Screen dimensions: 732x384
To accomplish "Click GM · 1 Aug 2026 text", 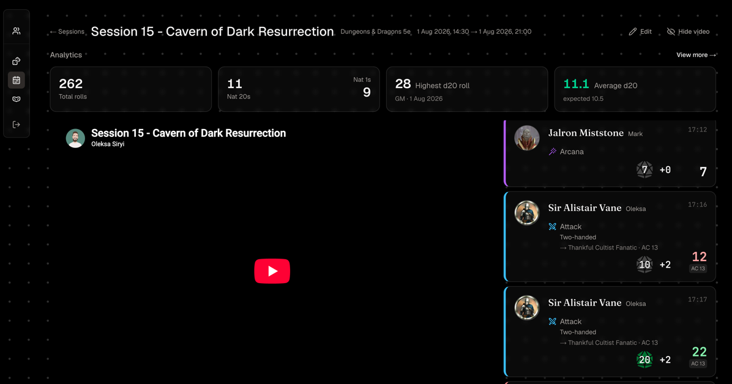I will 419,99.
